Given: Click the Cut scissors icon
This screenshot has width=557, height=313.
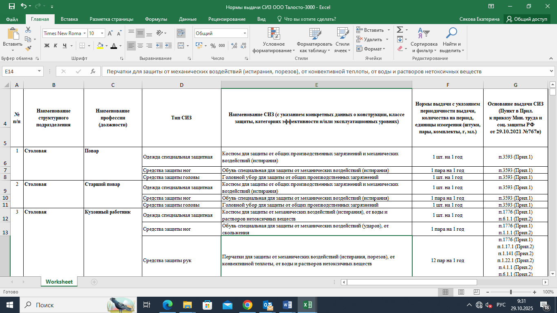Looking at the screenshot, I should click(28, 30).
